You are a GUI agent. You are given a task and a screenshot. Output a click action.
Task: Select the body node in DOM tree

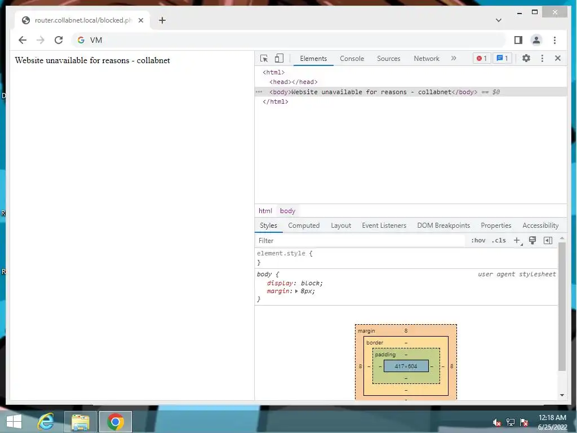tap(411, 92)
